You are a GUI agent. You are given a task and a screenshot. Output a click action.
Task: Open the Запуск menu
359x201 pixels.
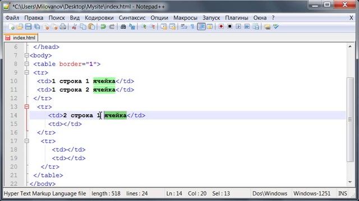[x=211, y=18]
